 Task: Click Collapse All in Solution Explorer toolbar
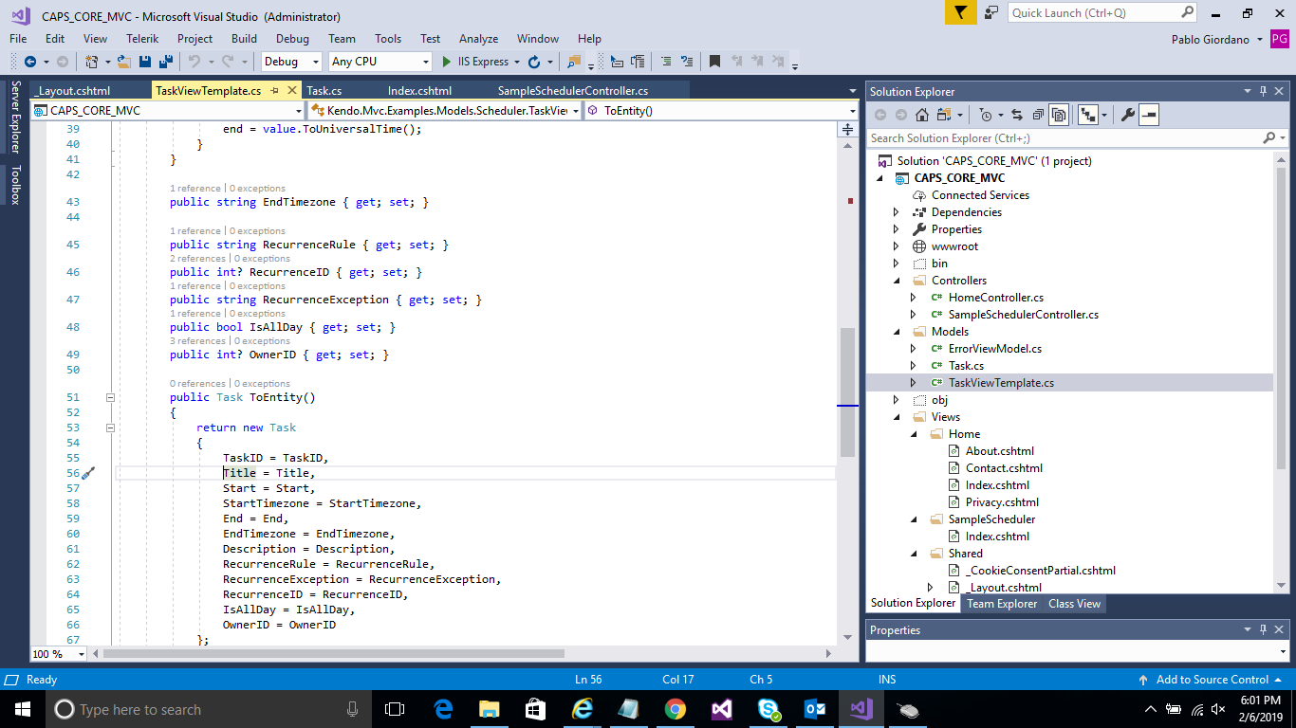click(1038, 115)
